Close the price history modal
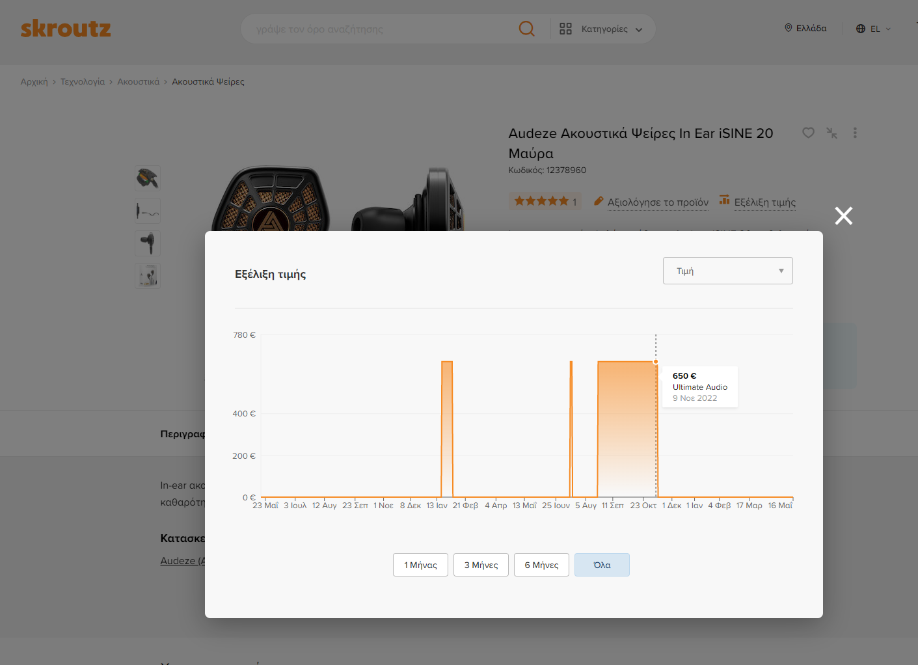This screenshot has width=918, height=665. (843, 216)
